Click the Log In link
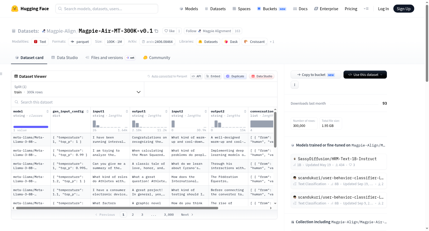429x231 pixels. (383, 9)
